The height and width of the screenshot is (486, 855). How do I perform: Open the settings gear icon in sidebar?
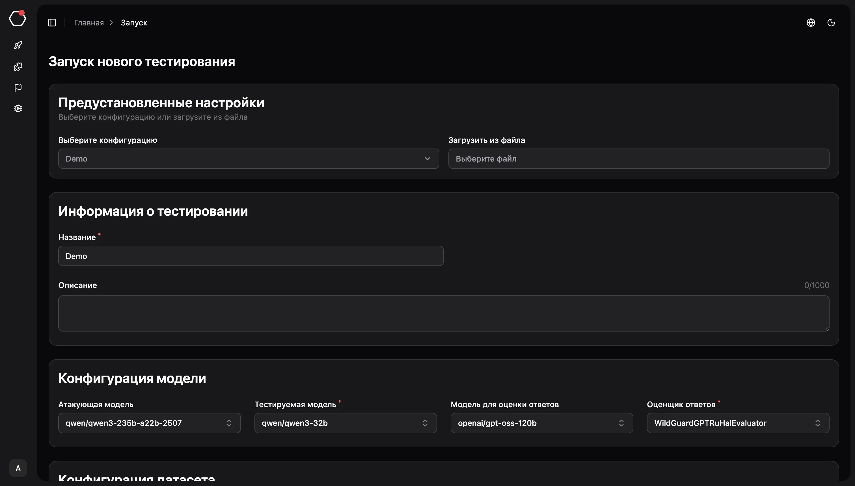coord(18,108)
